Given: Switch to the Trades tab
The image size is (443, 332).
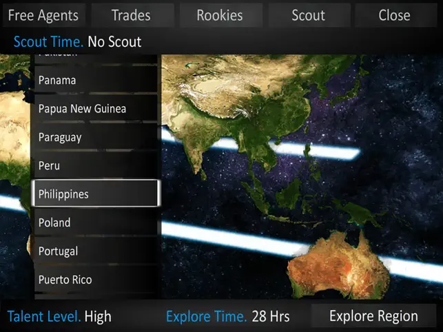Looking at the screenshot, I should (x=132, y=15).
